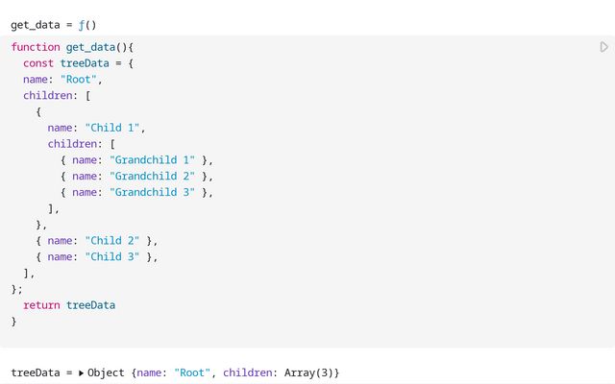Click the "Grandchild 1" string in code
This screenshot has height=384, width=615.
[152, 159]
